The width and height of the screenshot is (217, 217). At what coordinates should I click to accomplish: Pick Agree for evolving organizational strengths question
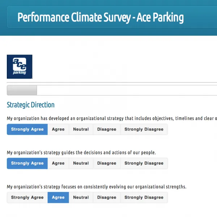pyautogui.click(x=58, y=197)
